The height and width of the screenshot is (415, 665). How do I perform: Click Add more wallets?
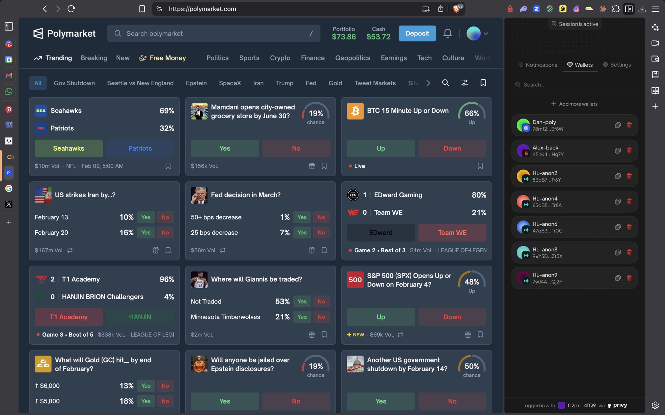tap(574, 104)
